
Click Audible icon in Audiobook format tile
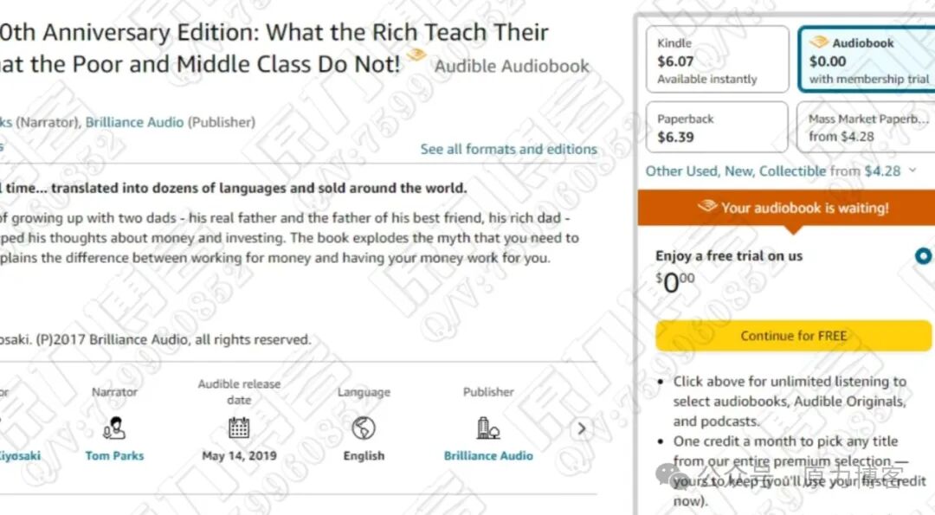tap(818, 42)
